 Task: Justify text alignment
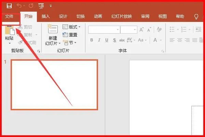[195, 40]
